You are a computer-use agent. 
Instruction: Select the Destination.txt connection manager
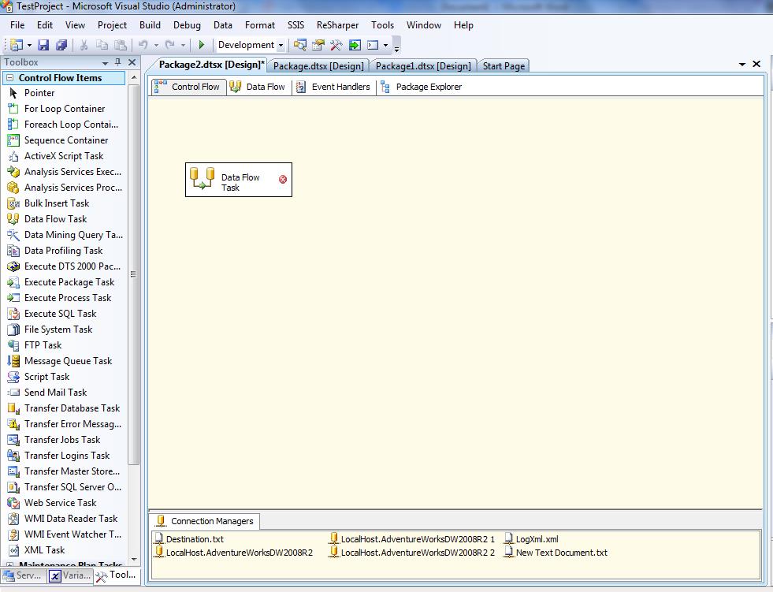(x=194, y=539)
